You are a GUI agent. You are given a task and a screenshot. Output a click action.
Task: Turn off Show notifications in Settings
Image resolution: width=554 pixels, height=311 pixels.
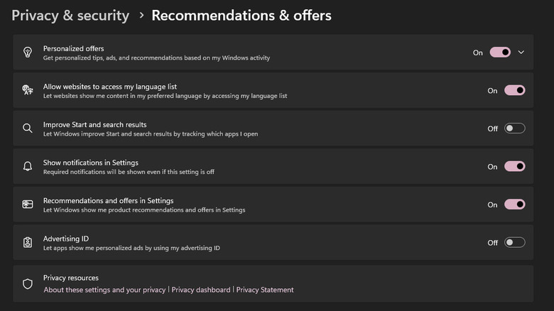(514, 167)
